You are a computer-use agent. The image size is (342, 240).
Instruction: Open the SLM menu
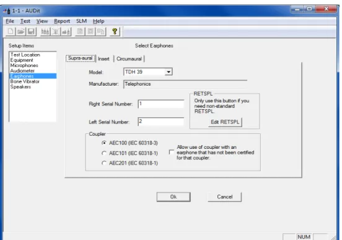pyautogui.click(x=81, y=21)
